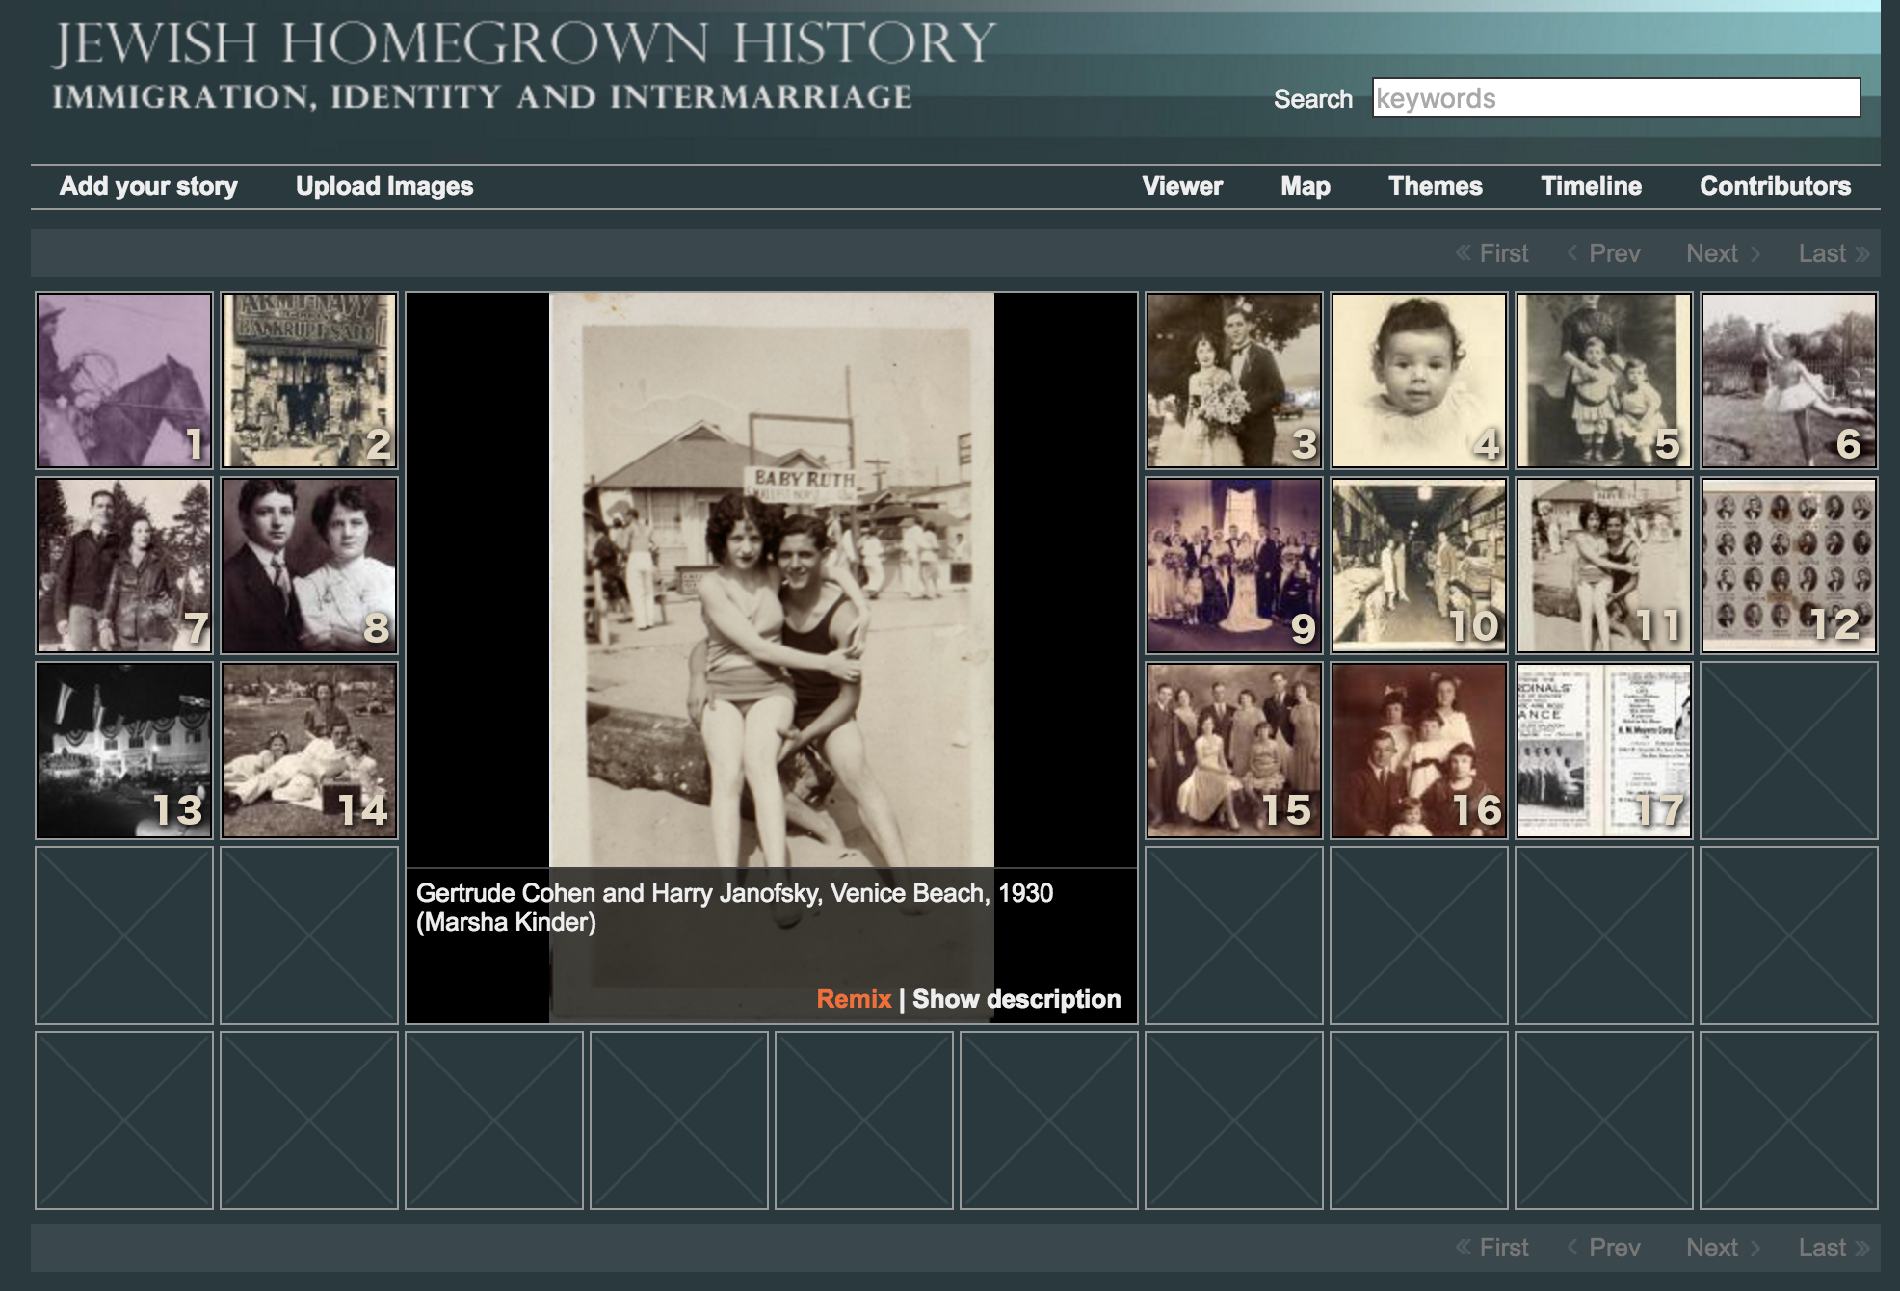
Task: Click the keywords search field
Action: (x=1616, y=98)
